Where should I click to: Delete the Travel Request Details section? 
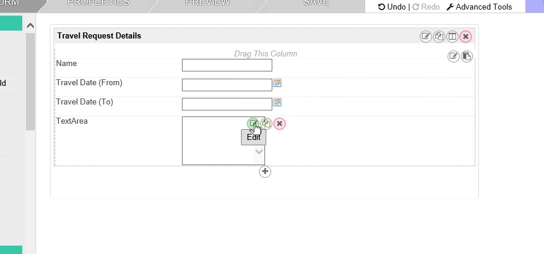click(466, 37)
